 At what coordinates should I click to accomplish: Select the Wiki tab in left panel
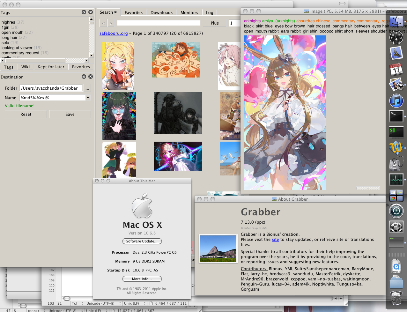coord(26,67)
